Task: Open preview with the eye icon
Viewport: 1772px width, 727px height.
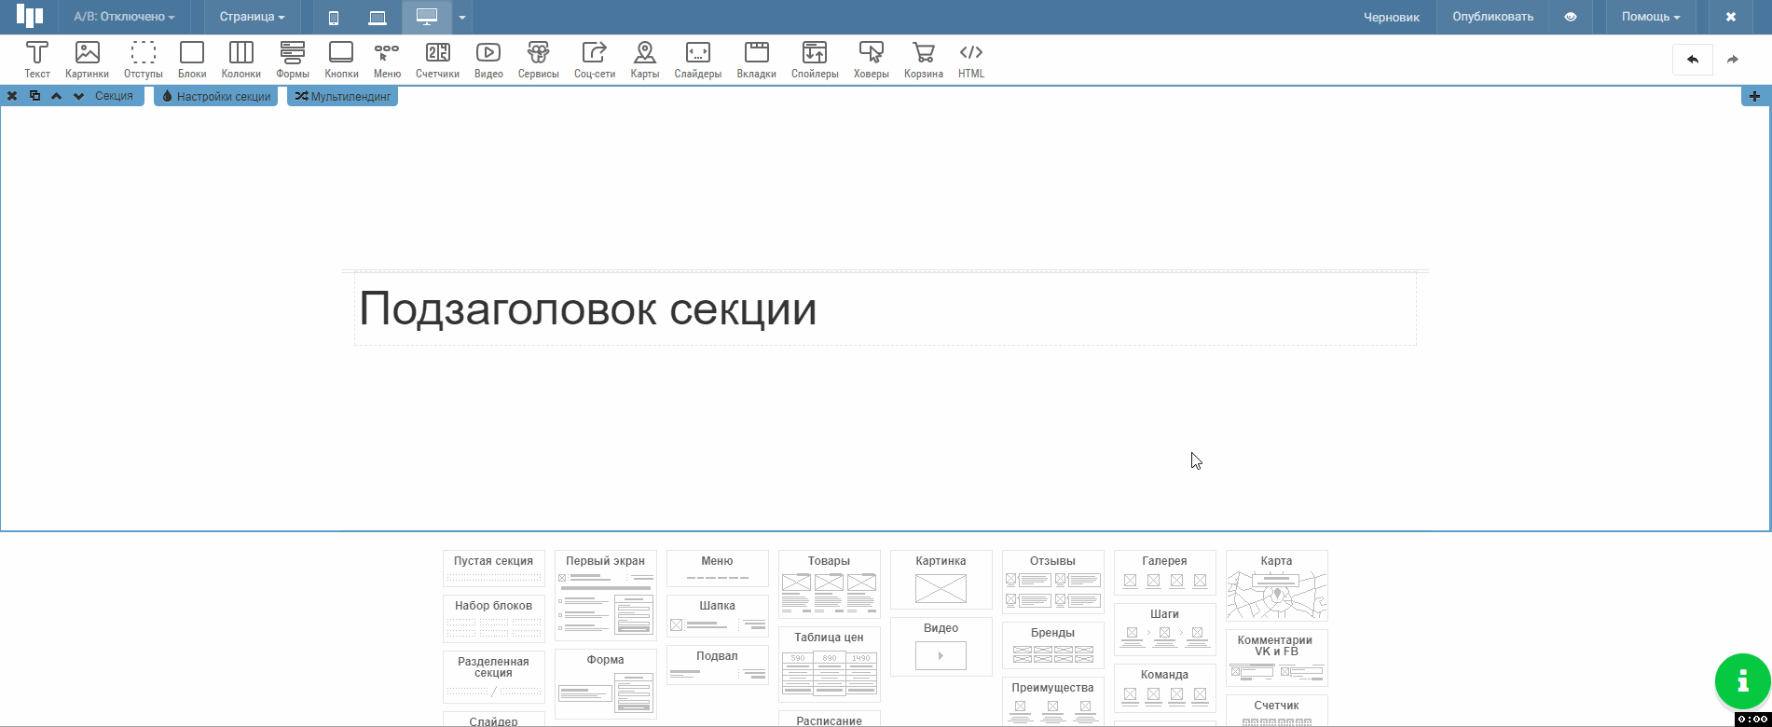Action: [1571, 17]
